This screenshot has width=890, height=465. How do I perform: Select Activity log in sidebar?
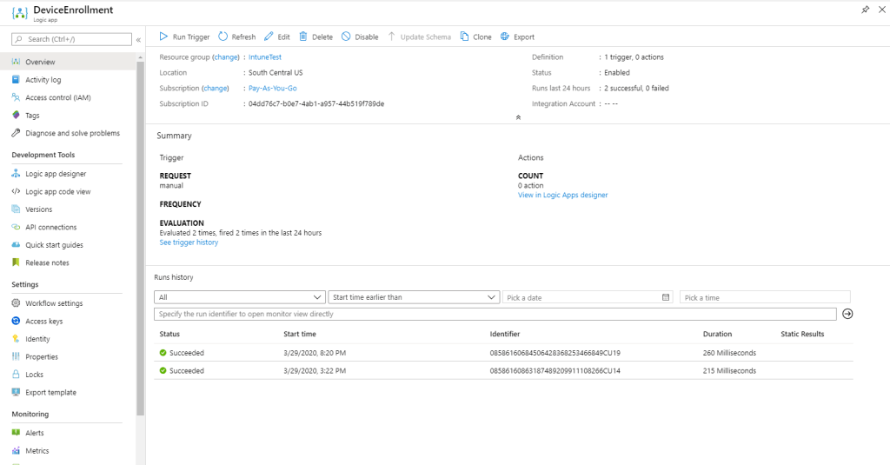tap(43, 80)
